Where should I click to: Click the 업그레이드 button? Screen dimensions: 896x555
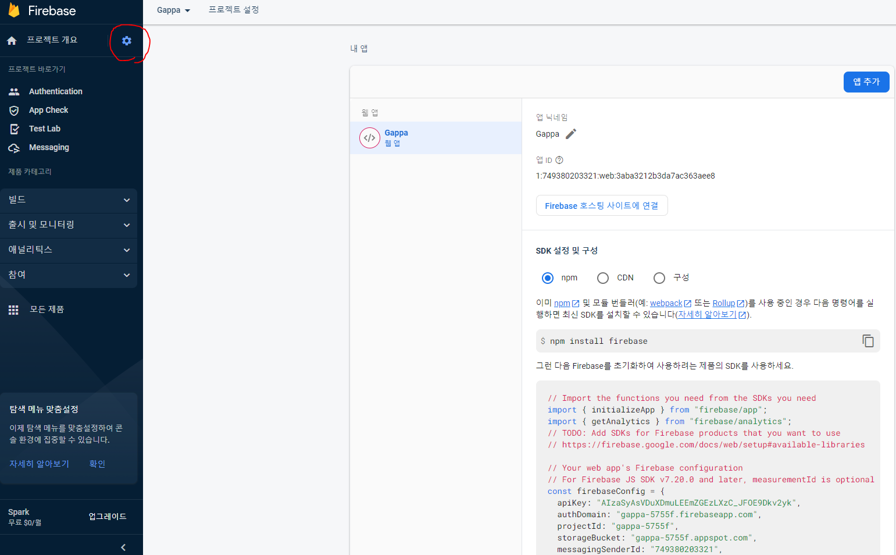[x=108, y=517]
